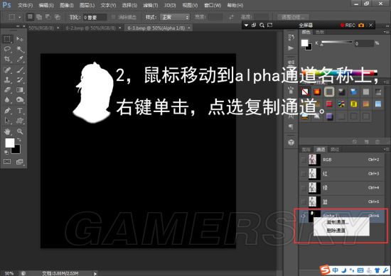Select the Move tool
Viewport: 391px width, 276px height.
click(20, 39)
